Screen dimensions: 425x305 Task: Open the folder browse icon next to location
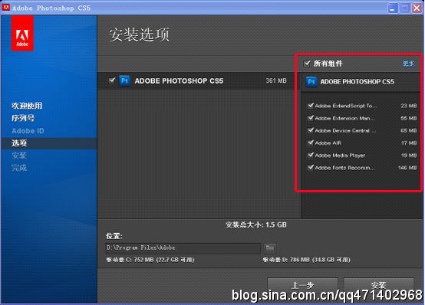pyautogui.click(x=270, y=248)
